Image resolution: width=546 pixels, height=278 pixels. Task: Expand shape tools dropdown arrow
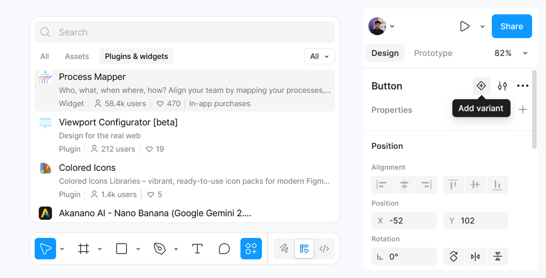(x=138, y=249)
